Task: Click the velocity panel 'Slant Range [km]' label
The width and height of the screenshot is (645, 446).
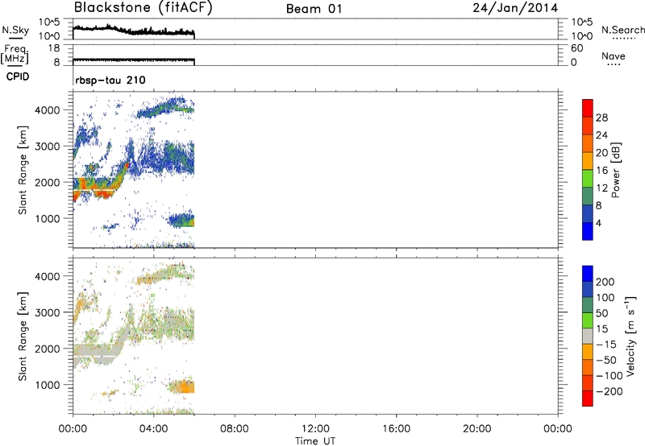Action: pyautogui.click(x=23, y=336)
